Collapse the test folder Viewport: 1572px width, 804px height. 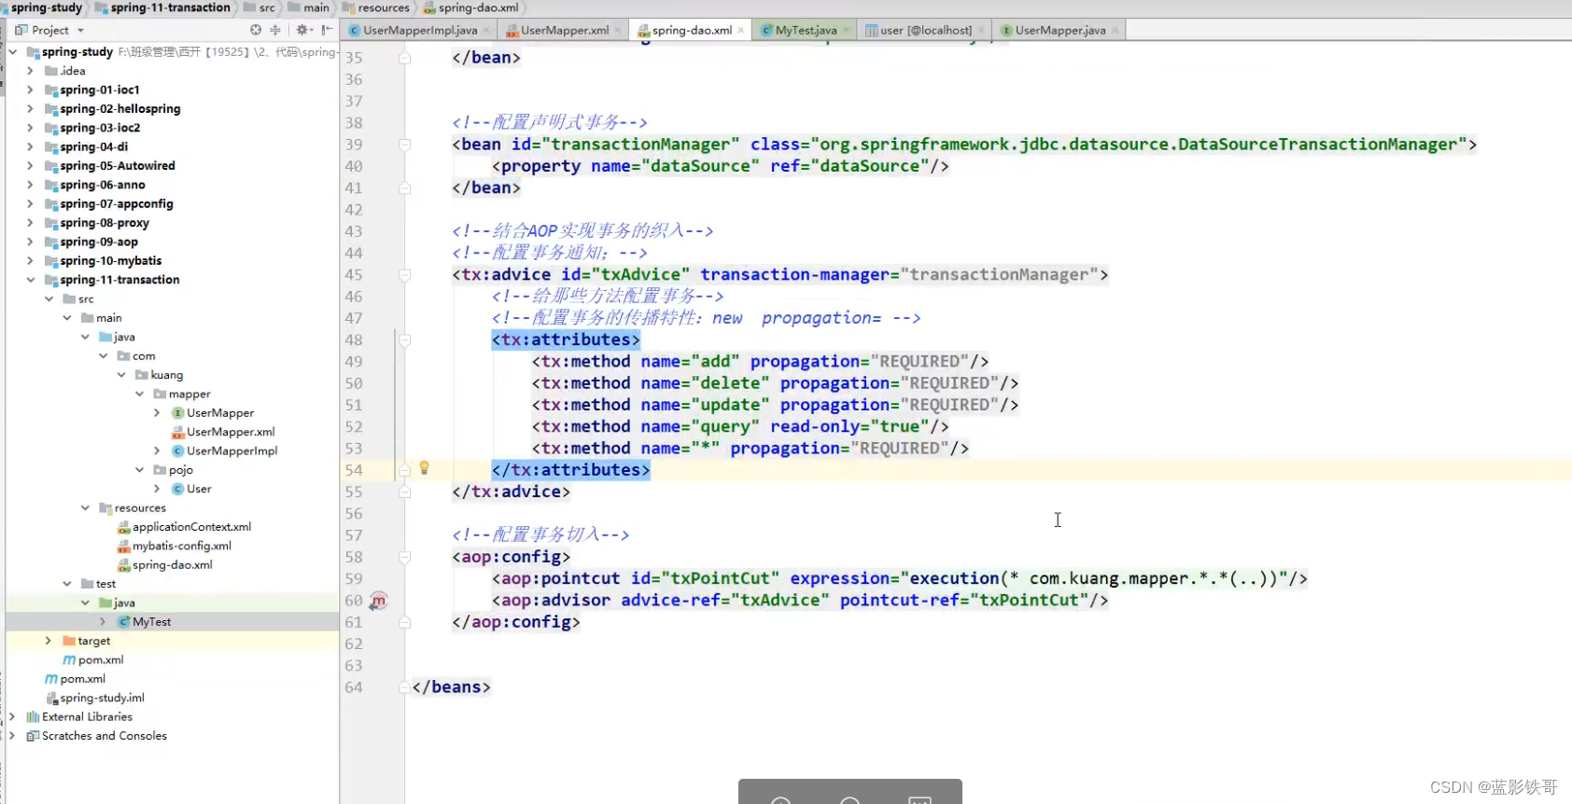[x=66, y=584]
